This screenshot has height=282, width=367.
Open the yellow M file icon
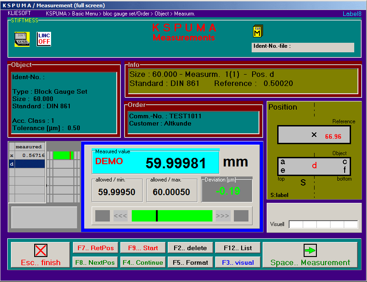click(258, 31)
